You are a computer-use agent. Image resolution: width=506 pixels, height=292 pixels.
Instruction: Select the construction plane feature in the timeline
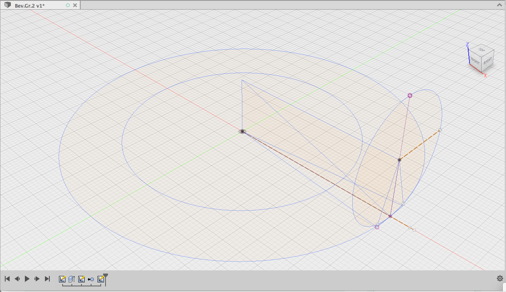[x=71, y=279]
